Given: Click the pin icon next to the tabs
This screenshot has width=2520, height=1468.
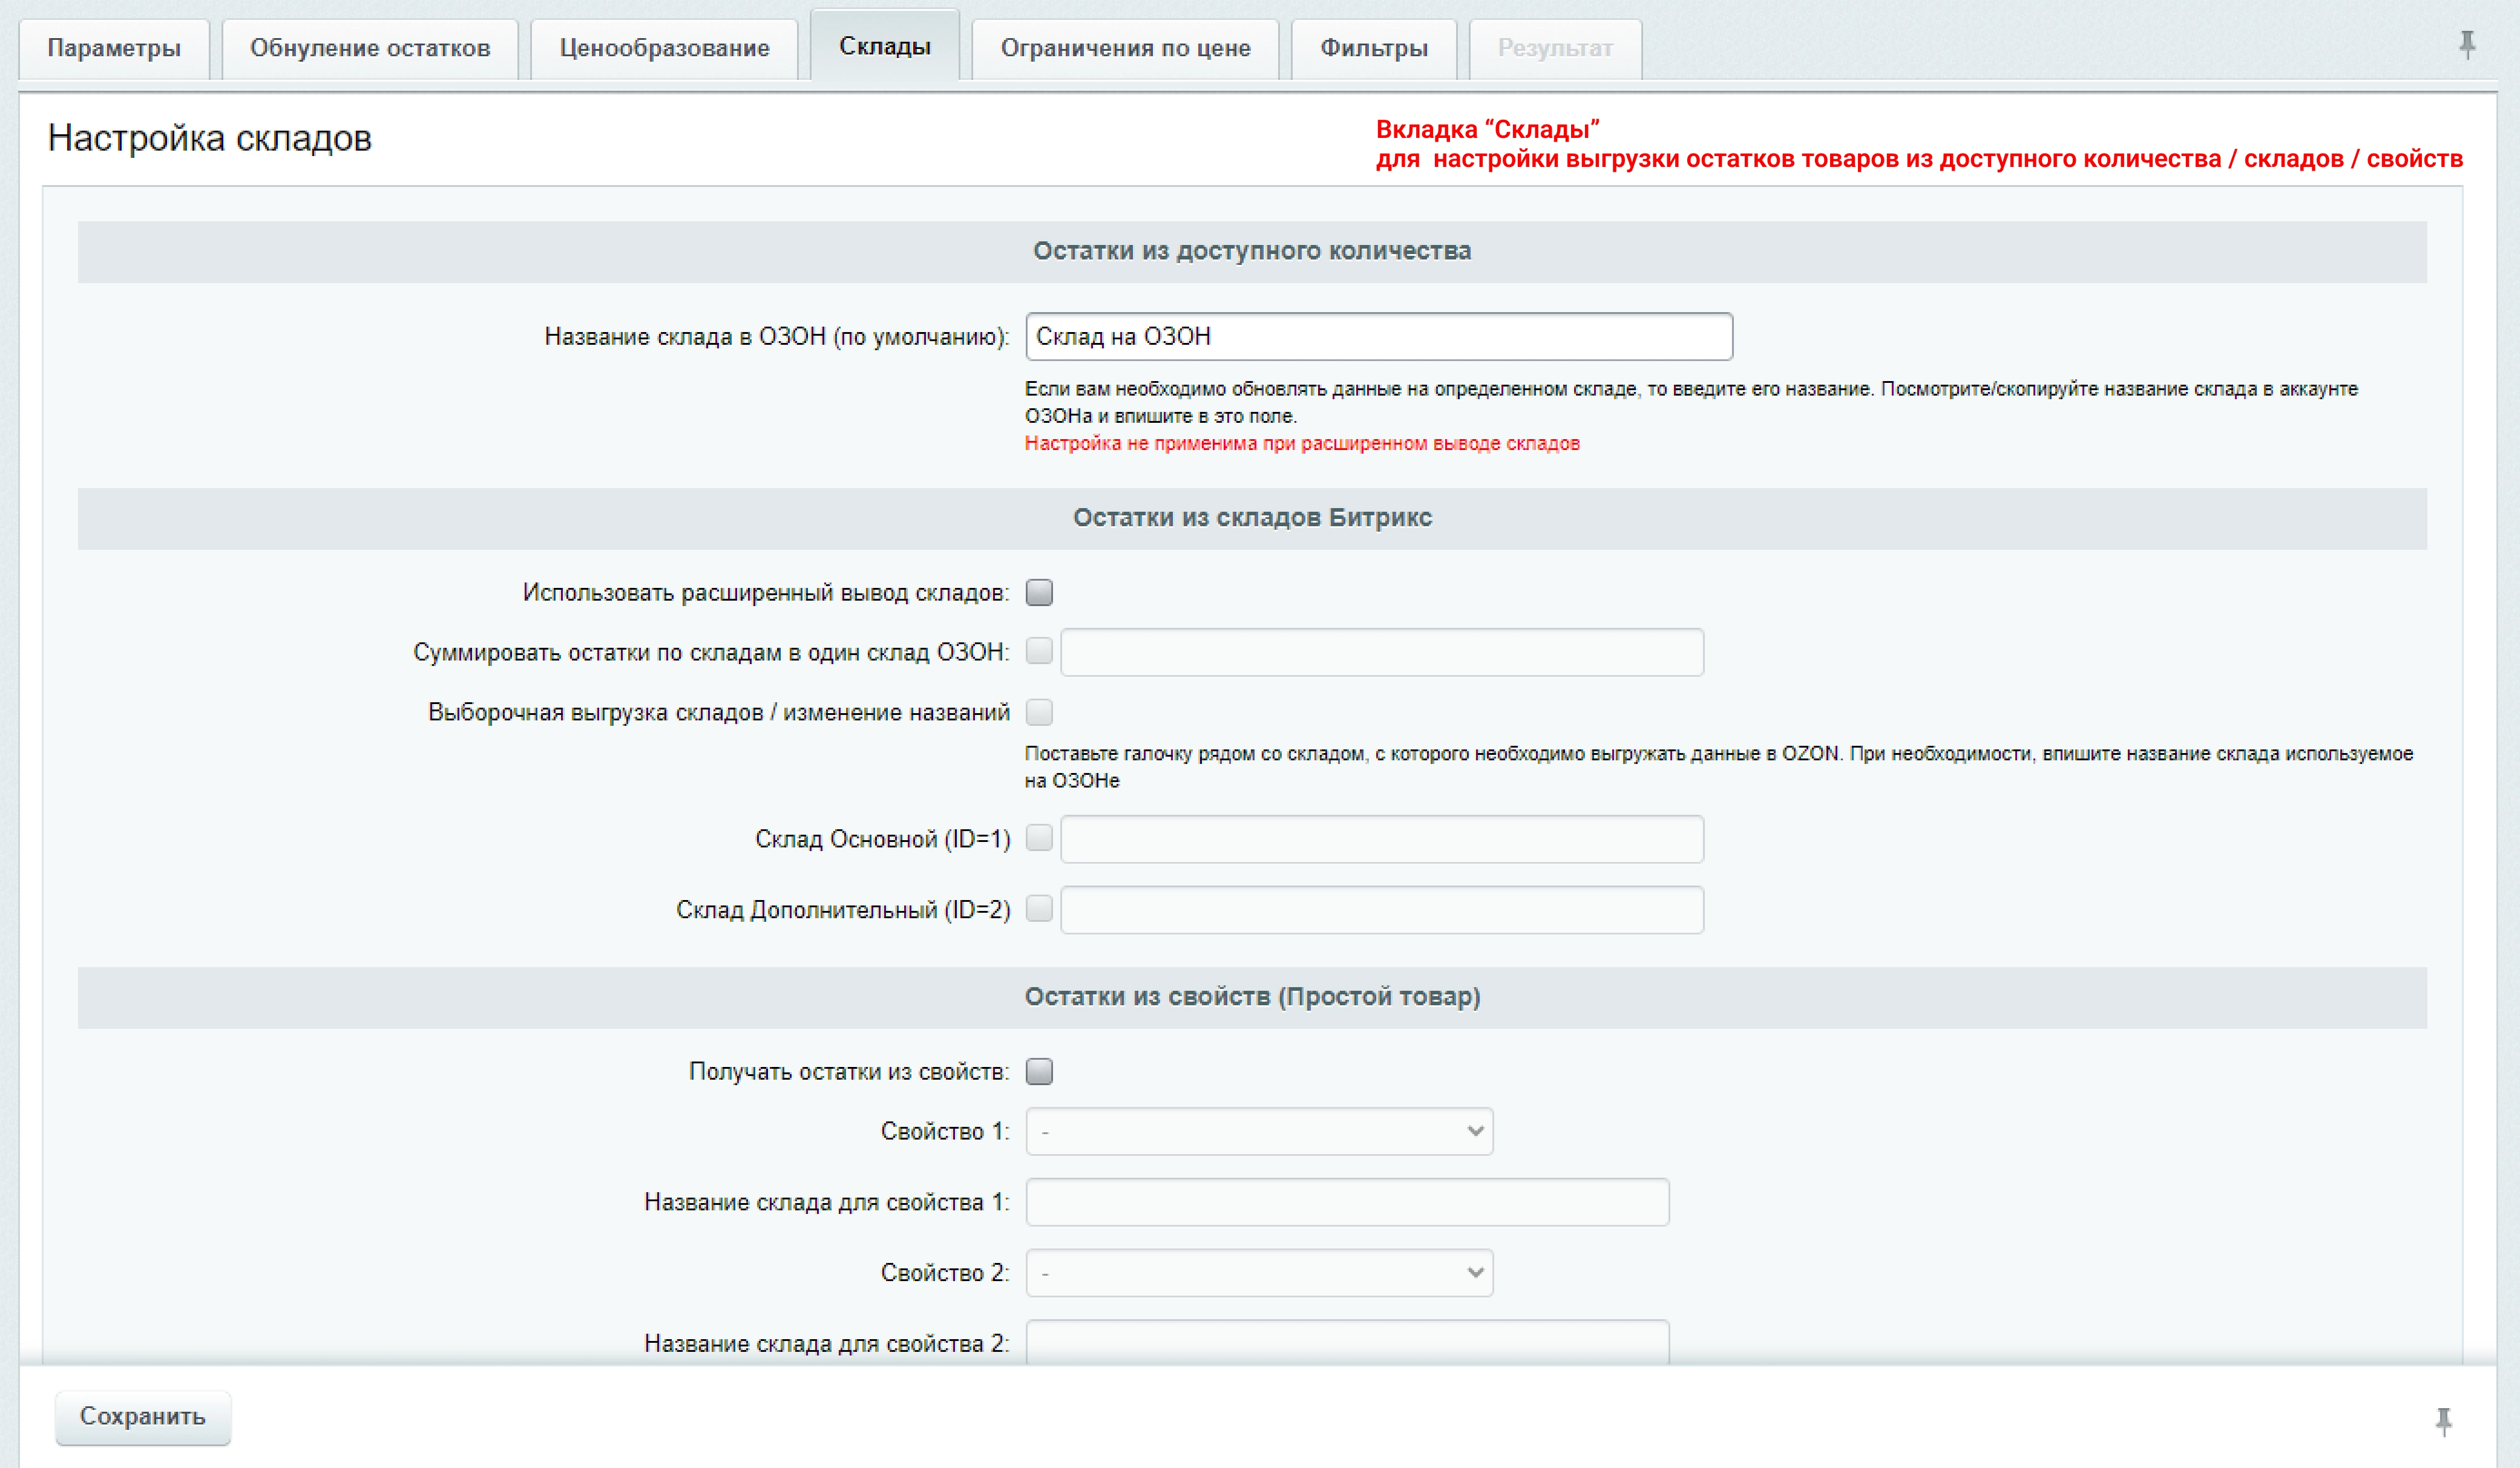Looking at the screenshot, I should pos(2467,44).
